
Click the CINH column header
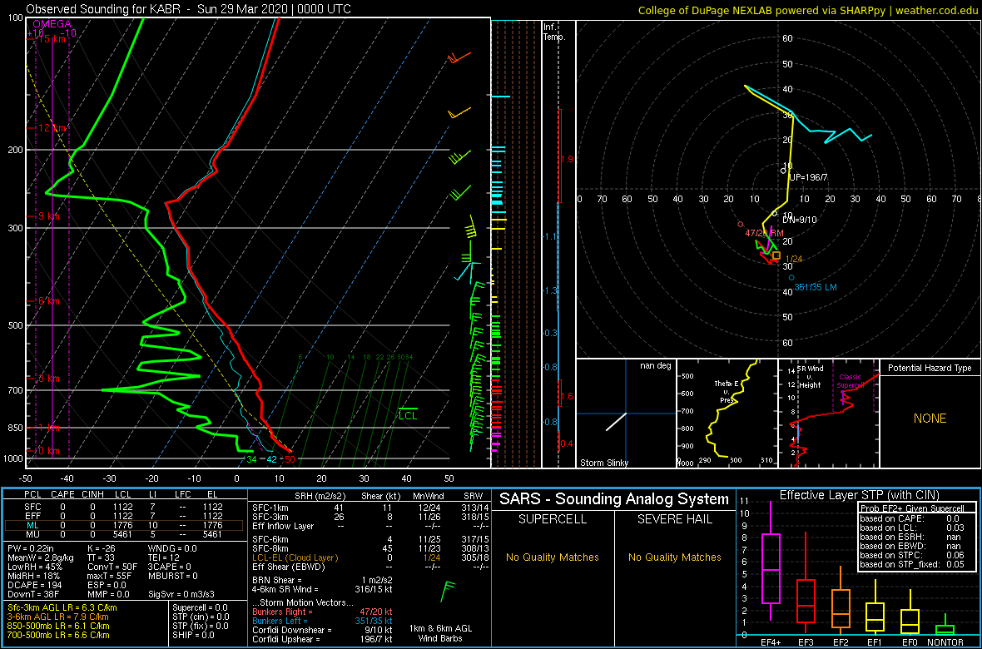[94, 495]
